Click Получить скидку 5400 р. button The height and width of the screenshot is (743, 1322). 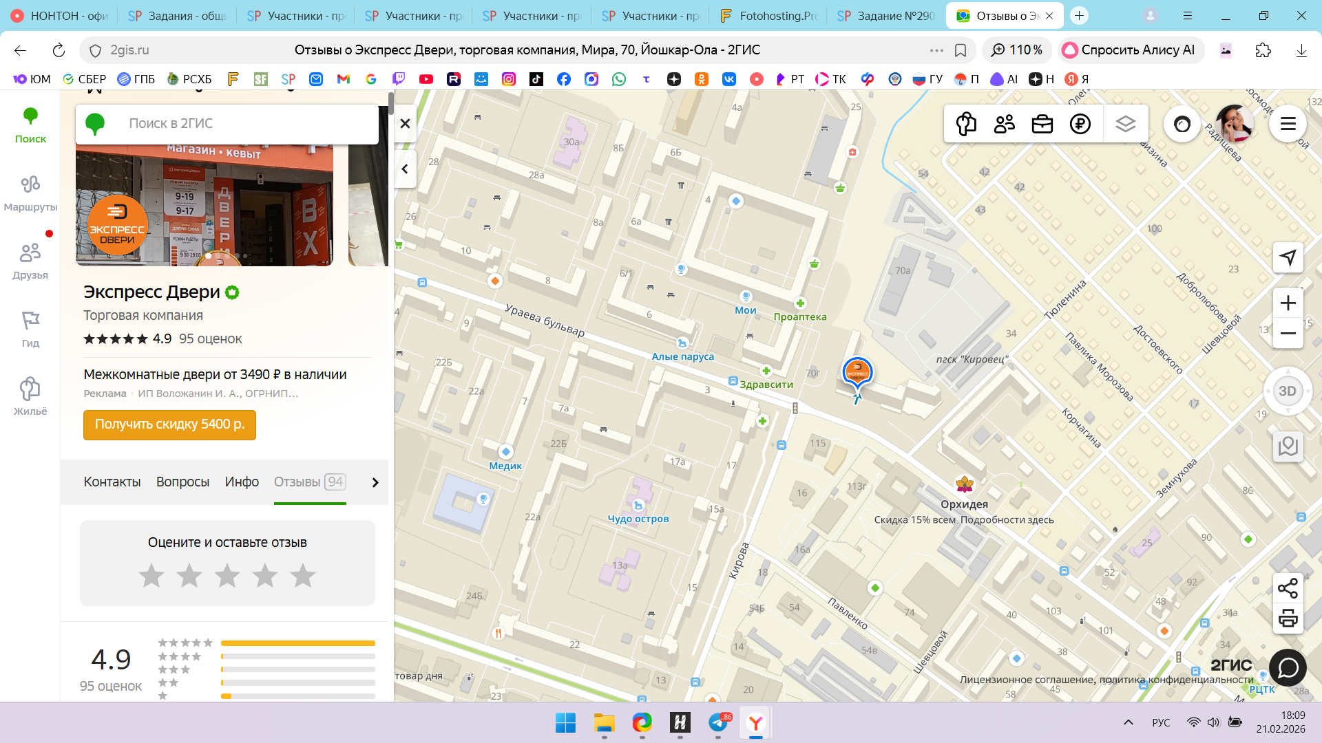(169, 424)
